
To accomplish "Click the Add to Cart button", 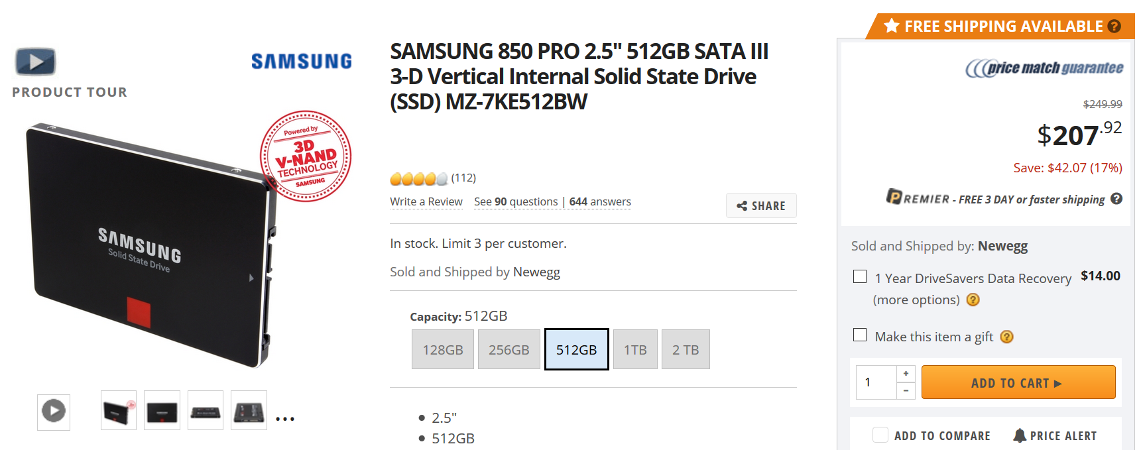I will [x=1018, y=382].
